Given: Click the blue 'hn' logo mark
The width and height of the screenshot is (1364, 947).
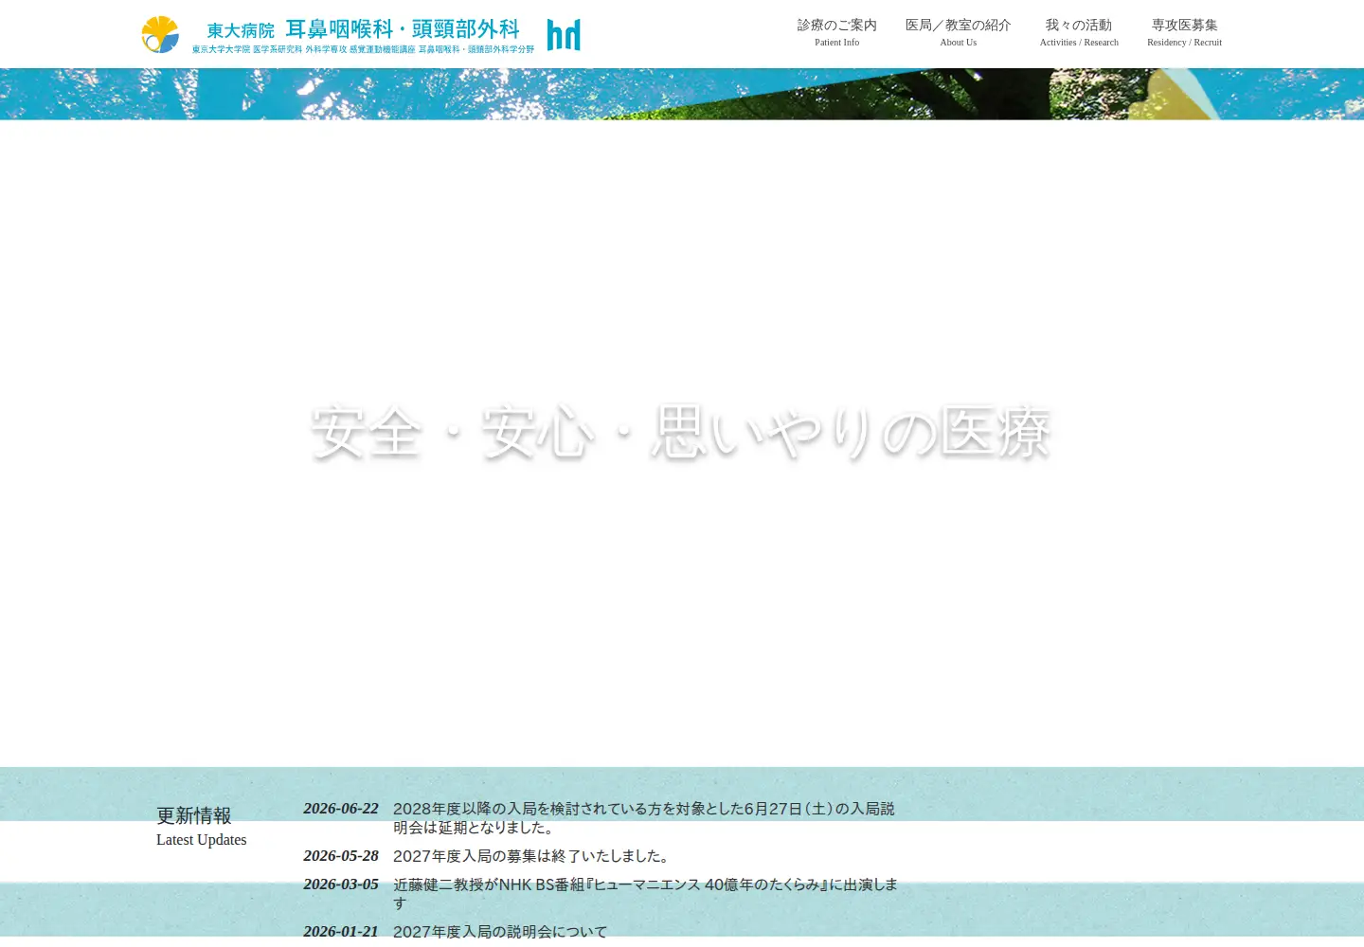Looking at the screenshot, I should point(564,34).
